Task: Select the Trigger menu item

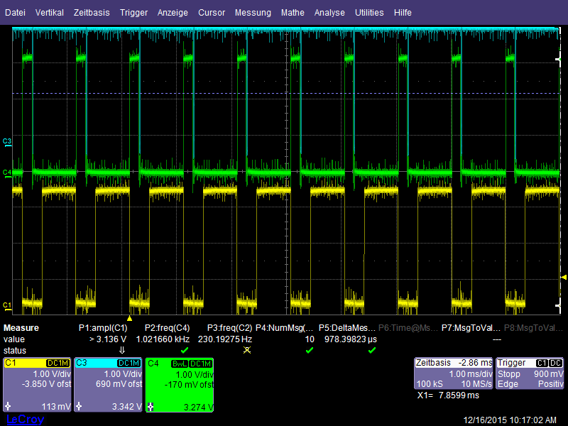Action: [x=133, y=12]
